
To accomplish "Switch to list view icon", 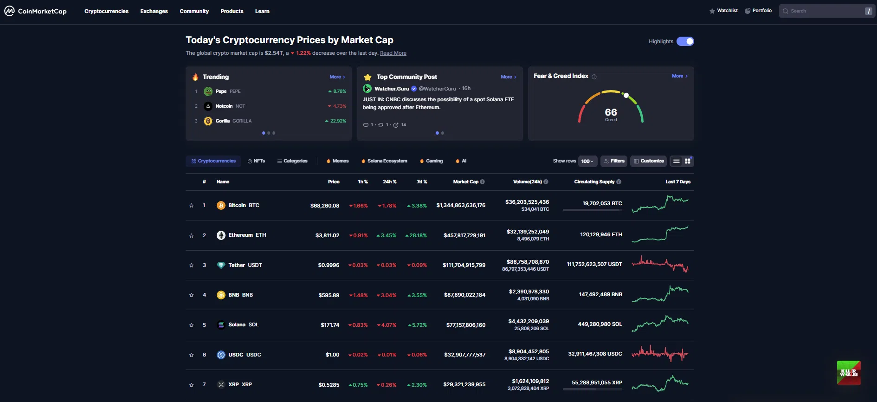I will (x=677, y=161).
